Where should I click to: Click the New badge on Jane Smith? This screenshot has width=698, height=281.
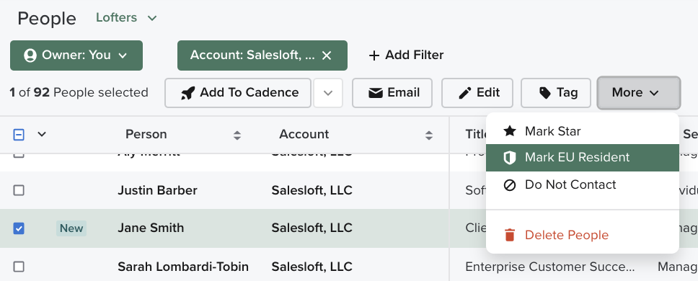coord(71,228)
